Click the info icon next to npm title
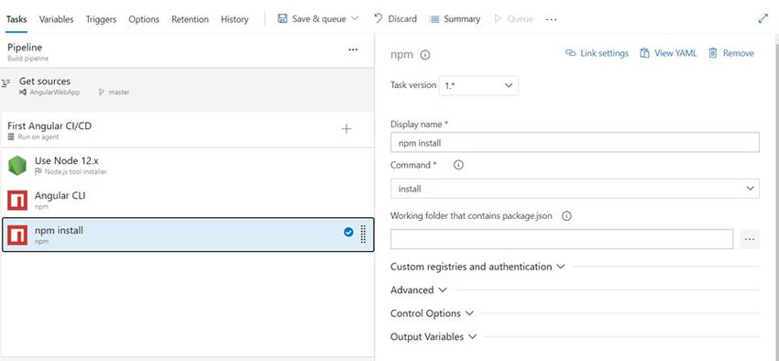Screen dimensions: 779x361 (424, 55)
